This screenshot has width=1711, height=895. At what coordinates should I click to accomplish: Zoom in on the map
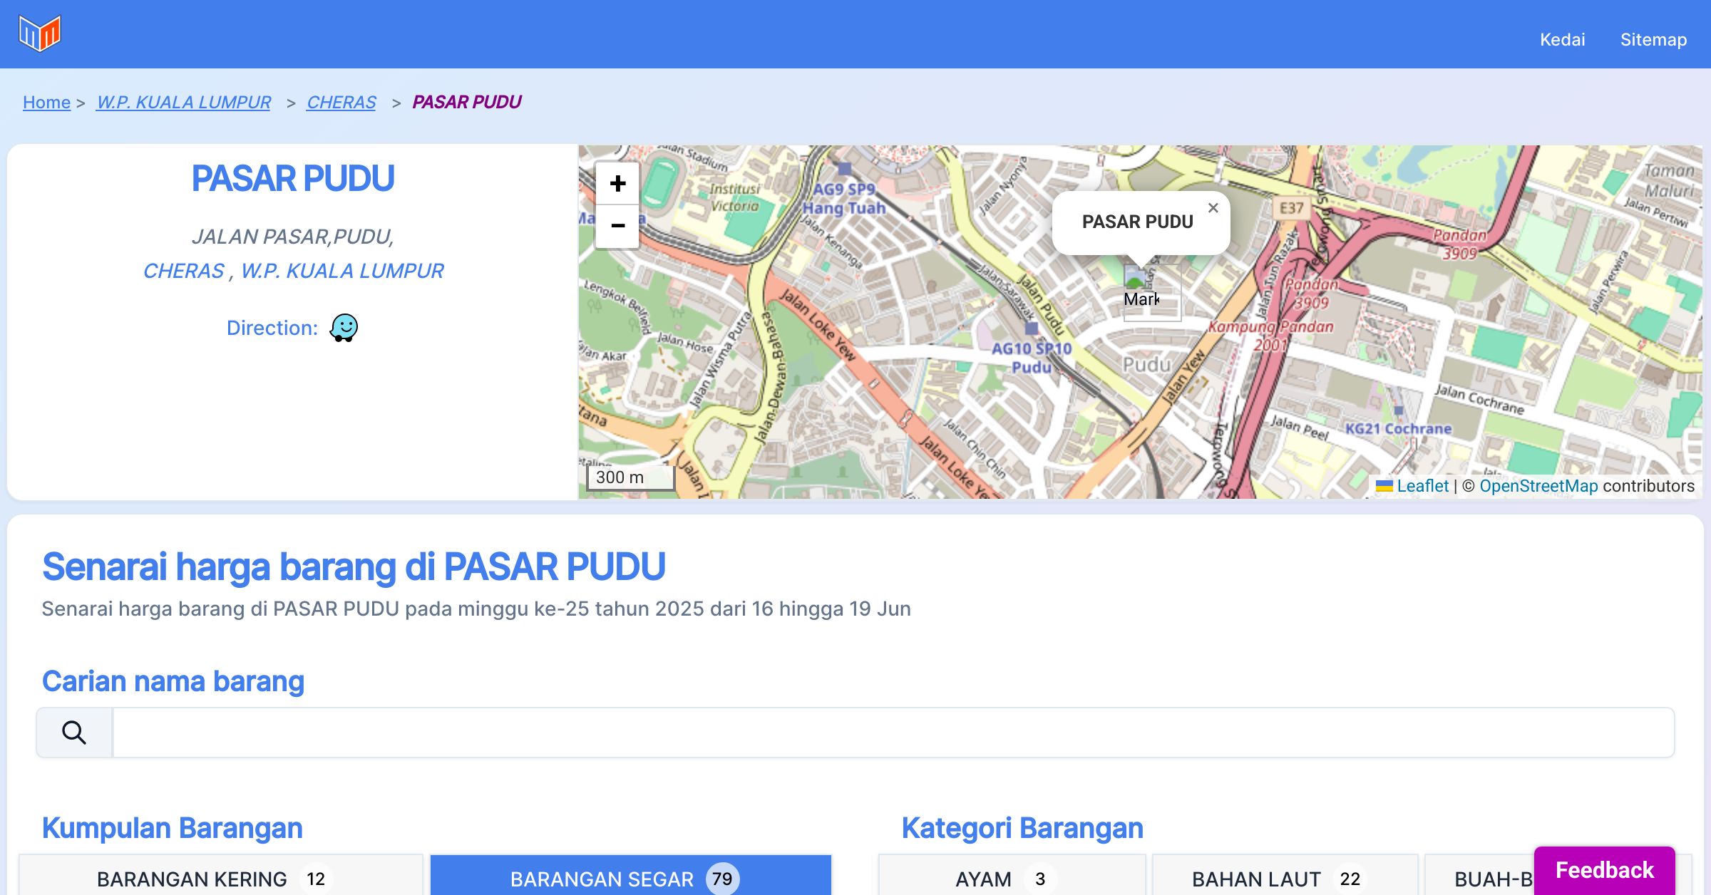617,184
